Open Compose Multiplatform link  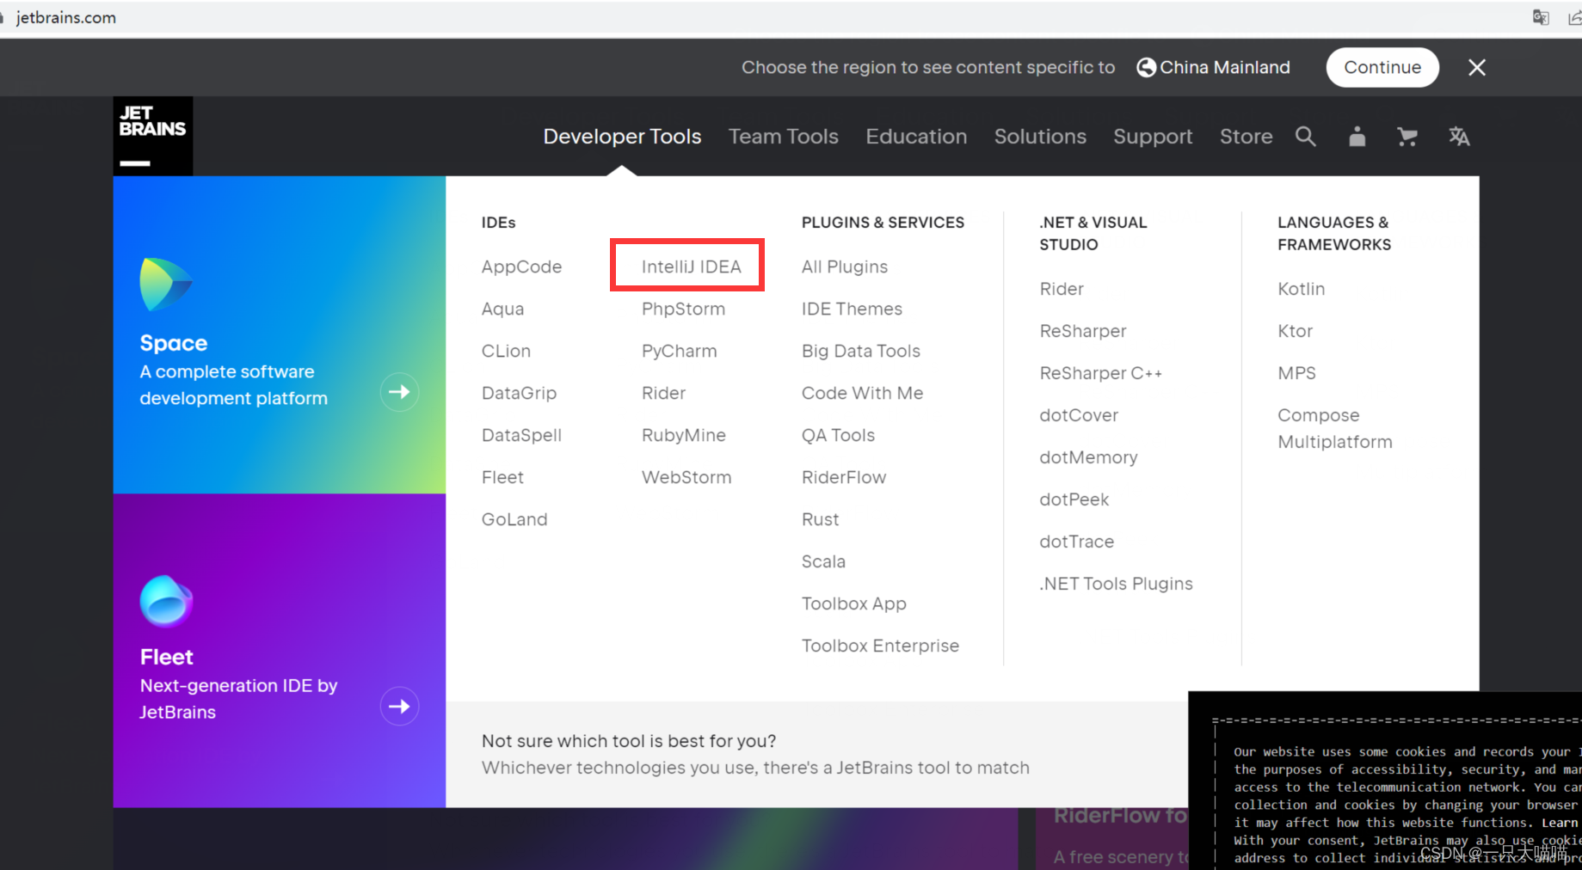coord(1334,428)
